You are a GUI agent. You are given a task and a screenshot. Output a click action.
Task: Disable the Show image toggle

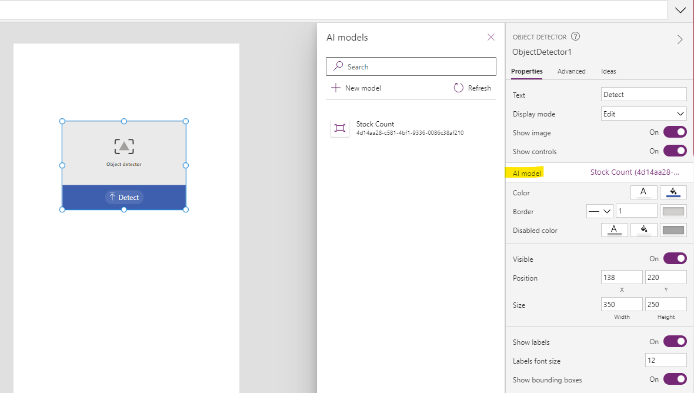(675, 132)
